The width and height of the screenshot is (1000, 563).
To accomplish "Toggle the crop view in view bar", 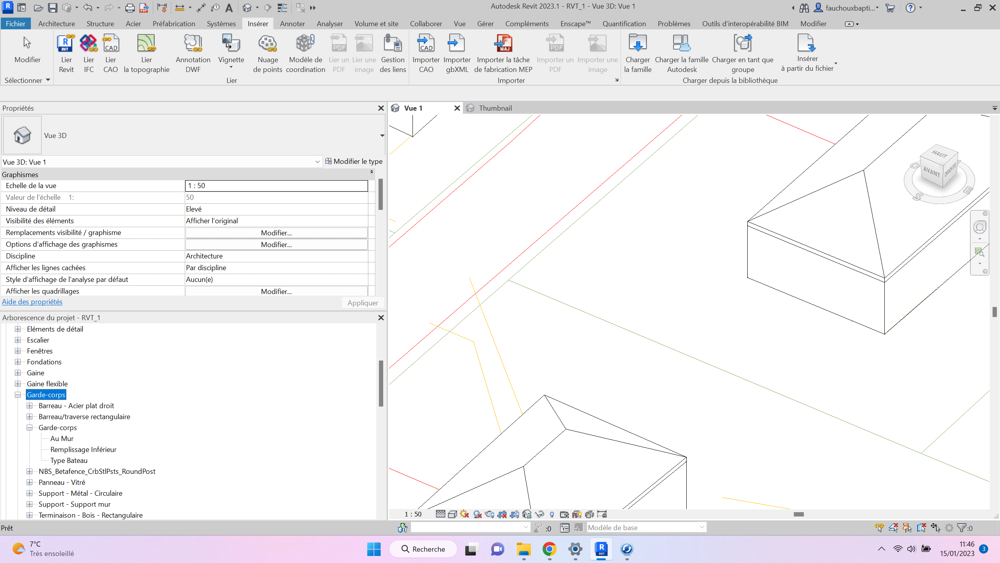I will (x=503, y=514).
